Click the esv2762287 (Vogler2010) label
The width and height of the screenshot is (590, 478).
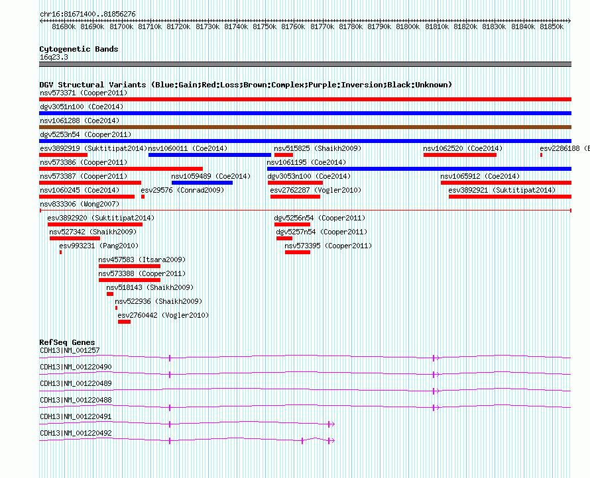point(316,190)
